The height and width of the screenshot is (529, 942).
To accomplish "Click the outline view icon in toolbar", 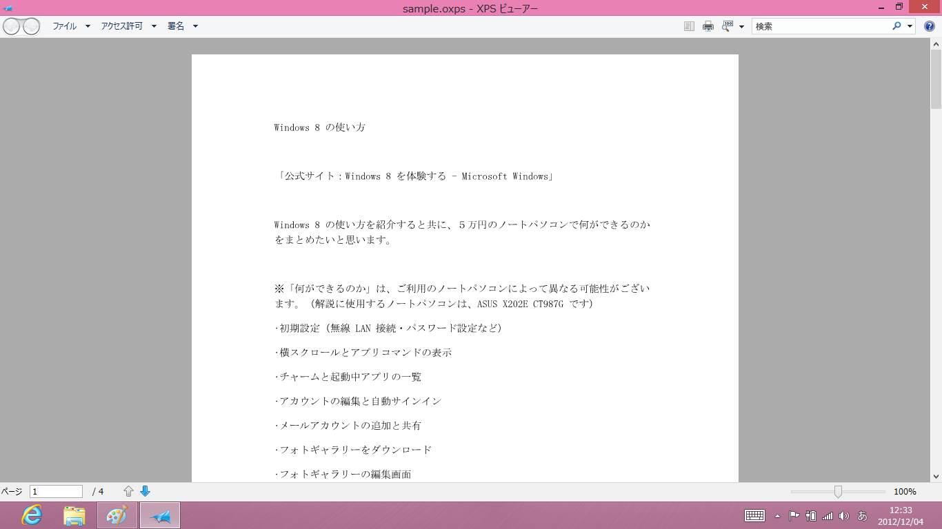I will coord(689,26).
